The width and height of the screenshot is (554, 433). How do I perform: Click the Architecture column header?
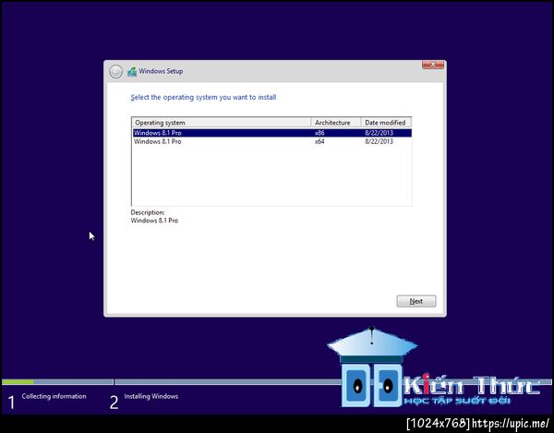(336, 123)
